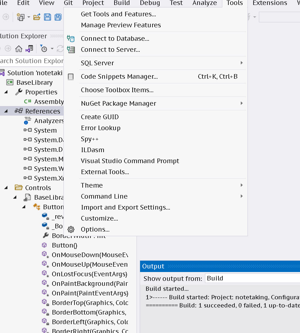The height and width of the screenshot is (333, 300).
Task: Open Pending Changes Filter dropdown arrow
Action: tap(52, 49)
